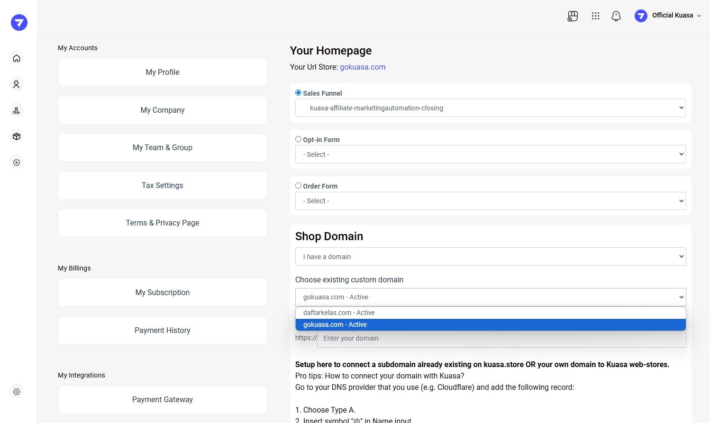
Task: Expand Official Kuasa account menu
Action: 668,16
